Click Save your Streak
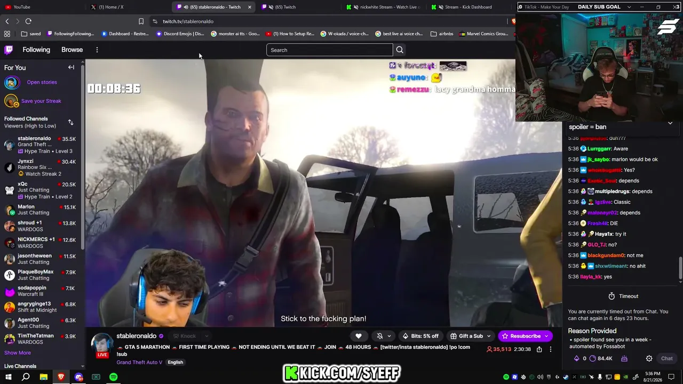 click(41, 101)
